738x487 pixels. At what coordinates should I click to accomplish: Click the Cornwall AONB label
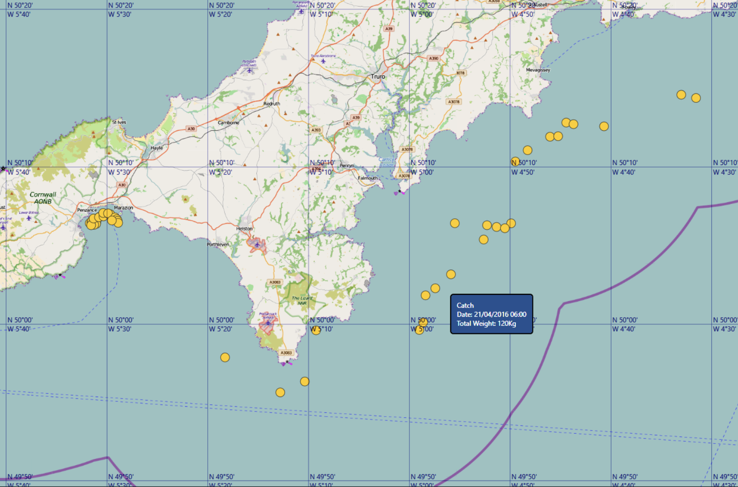click(43, 198)
